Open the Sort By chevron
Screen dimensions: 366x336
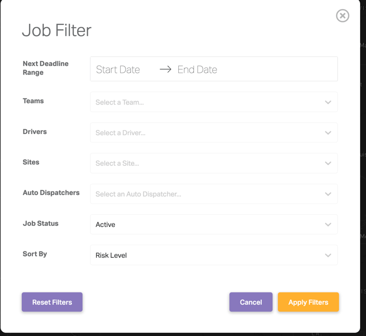tap(328, 255)
